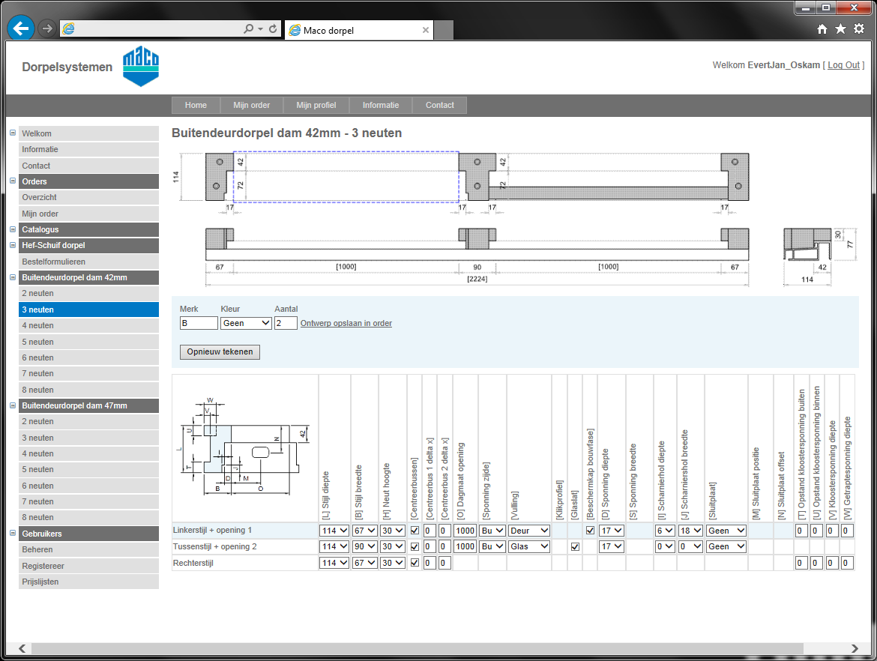The image size is (877, 661).
Task: Open Vulling dropdown for Linkerstijl showing Deur
Action: pos(529,531)
